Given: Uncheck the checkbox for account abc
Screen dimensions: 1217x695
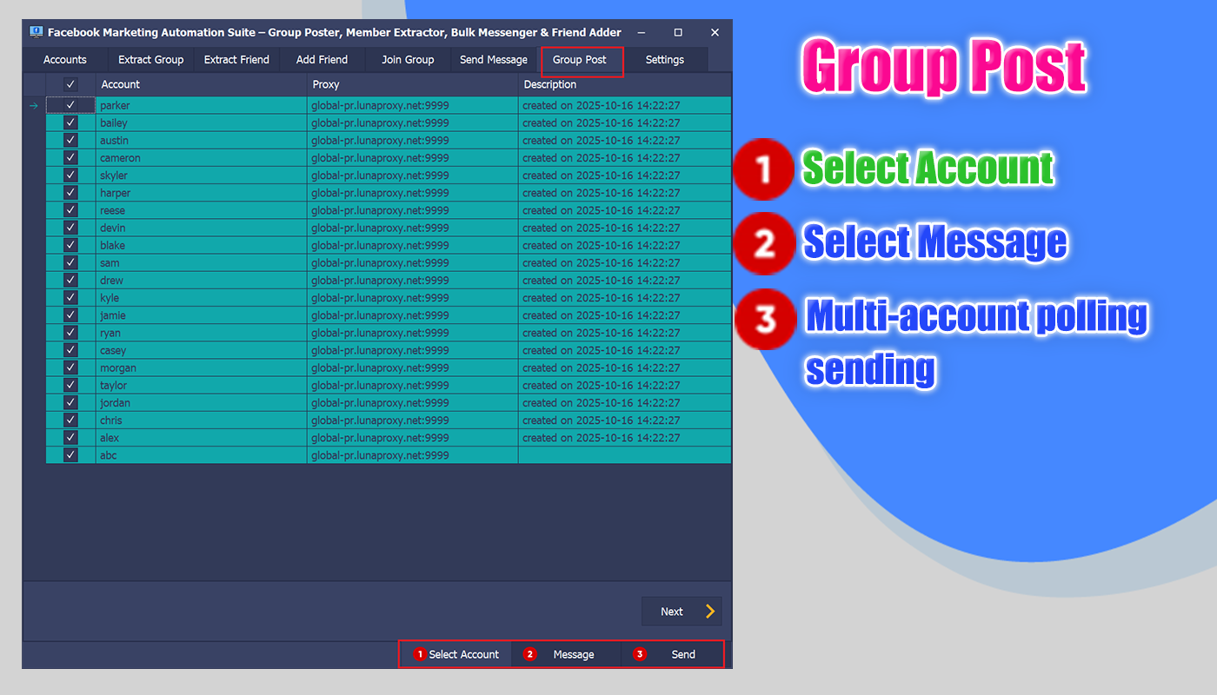Looking at the screenshot, I should (x=70, y=455).
